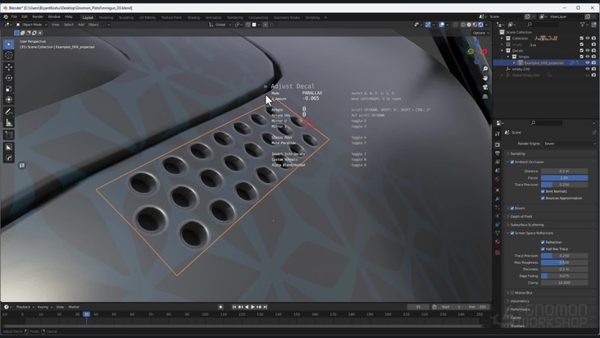Choose the Annotate tool

tap(9, 112)
